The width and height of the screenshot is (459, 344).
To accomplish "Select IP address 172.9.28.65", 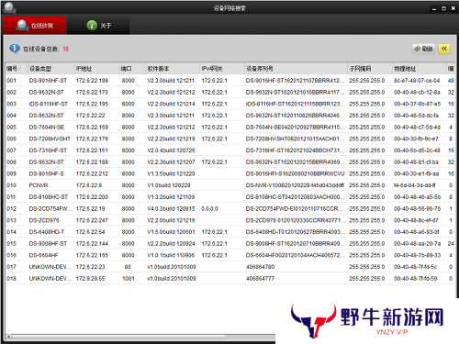I will click(90, 279).
